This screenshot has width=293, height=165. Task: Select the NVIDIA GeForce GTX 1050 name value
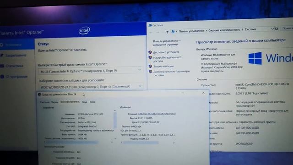tap(91, 114)
